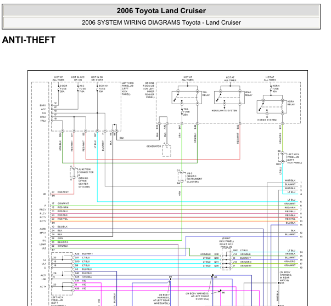The height and width of the screenshot is (306, 331).
Task: Click the ANTI-THEFT heading
Action: click(29, 40)
